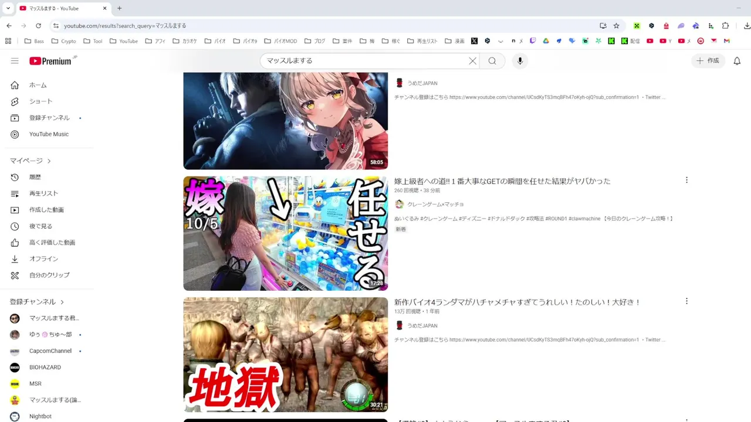
Task: Open the YouTube bookmarks folder
Action: (123, 41)
